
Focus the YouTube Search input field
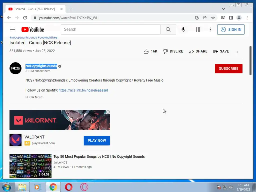[x=110, y=29]
